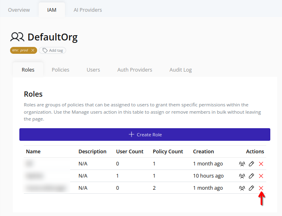Delete the first role in table
The width and height of the screenshot is (282, 216).
[261, 164]
